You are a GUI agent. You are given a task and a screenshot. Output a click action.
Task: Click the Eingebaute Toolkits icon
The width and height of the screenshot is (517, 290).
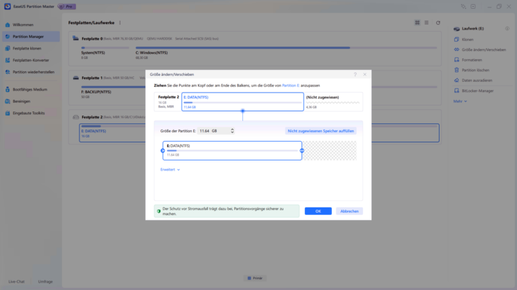tap(7, 113)
